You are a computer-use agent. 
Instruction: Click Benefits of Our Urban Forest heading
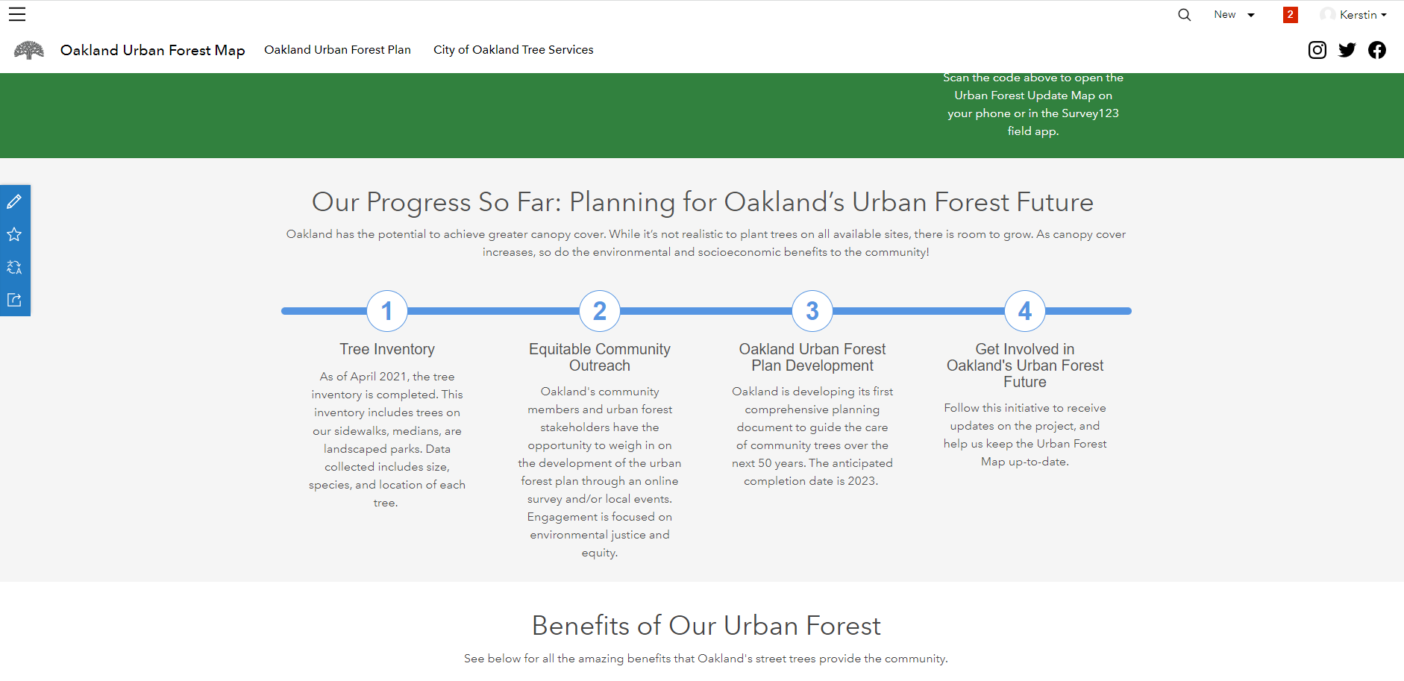click(706, 626)
